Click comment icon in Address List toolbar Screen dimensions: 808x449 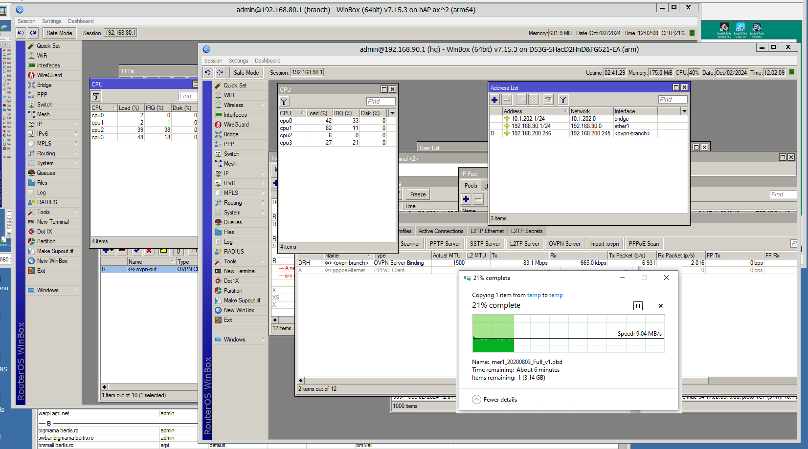point(548,100)
